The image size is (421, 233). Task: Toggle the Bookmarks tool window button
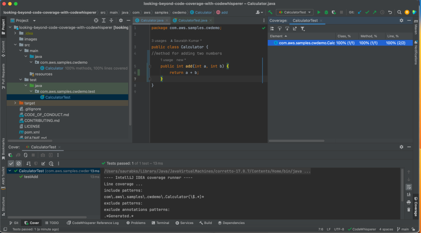click(x=3, y=149)
